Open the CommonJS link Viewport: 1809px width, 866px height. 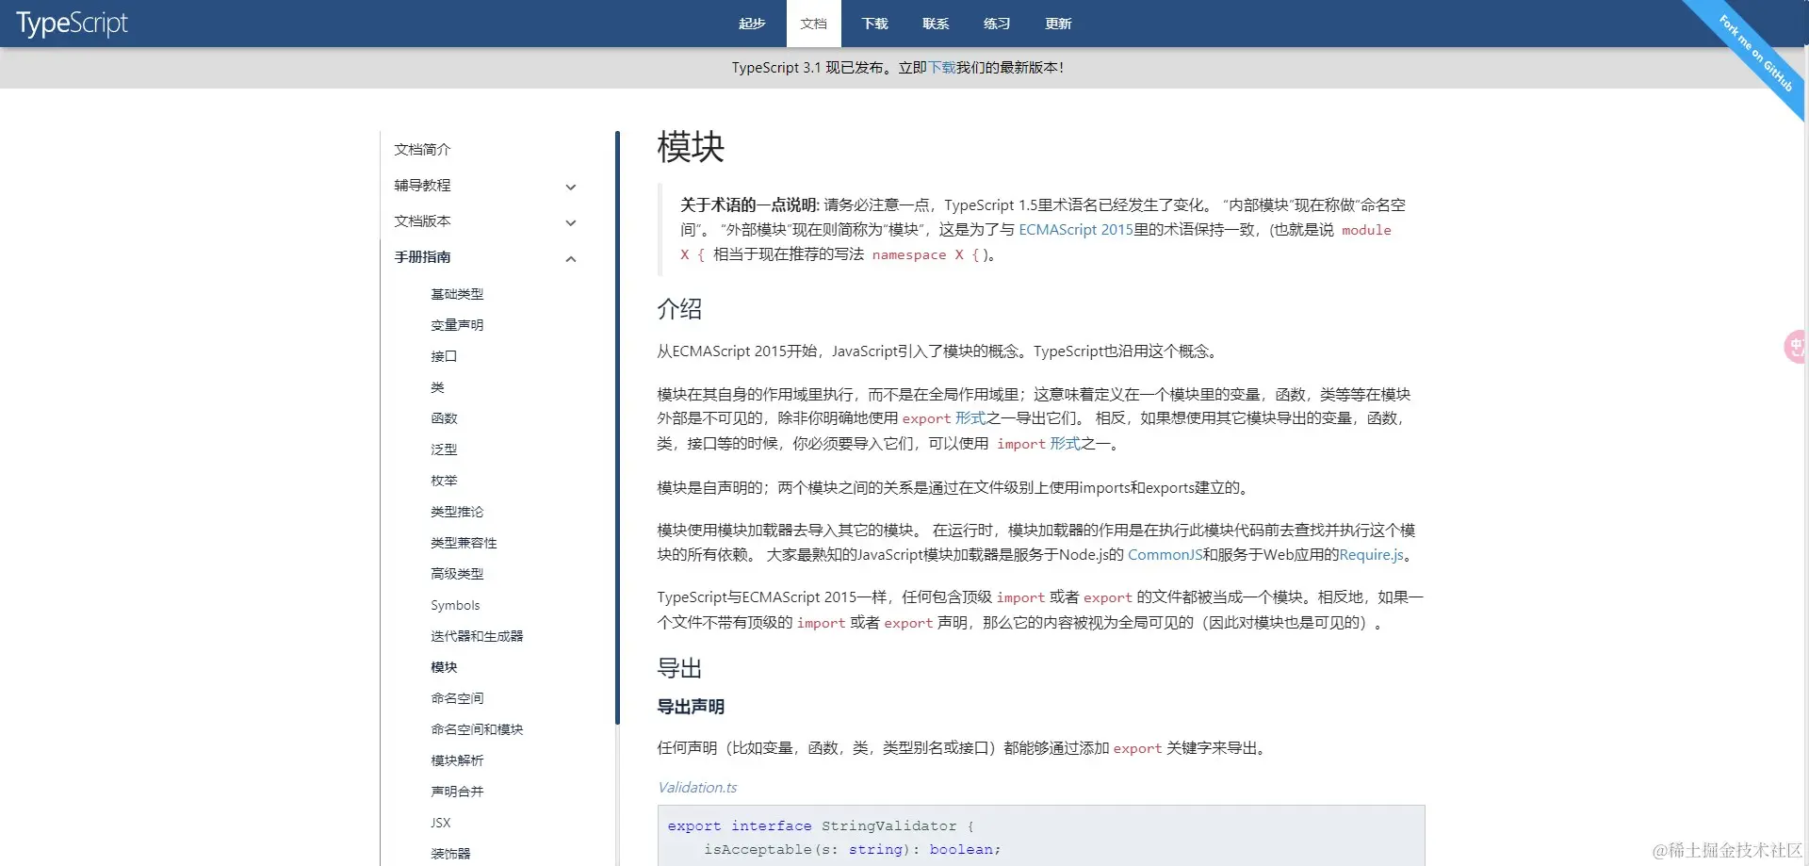click(1165, 555)
